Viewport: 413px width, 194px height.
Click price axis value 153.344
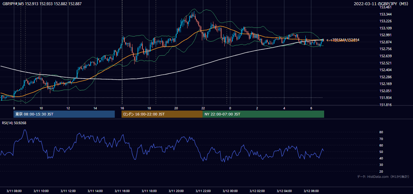coord(386,14)
